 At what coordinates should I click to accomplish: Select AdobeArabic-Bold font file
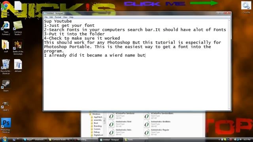[120, 124]
